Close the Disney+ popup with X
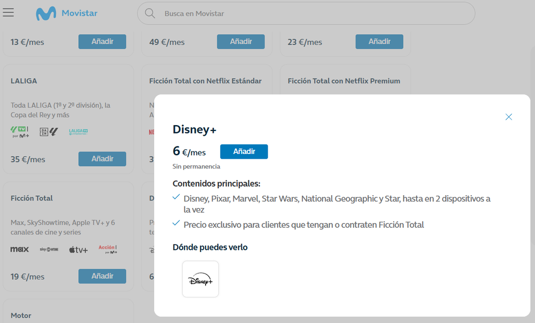 click(509, 117)
